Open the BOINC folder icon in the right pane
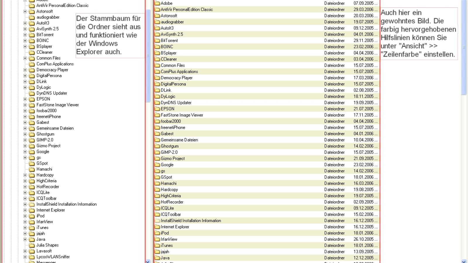Viewport: 468px width, 263px height. tap(158, 47)
